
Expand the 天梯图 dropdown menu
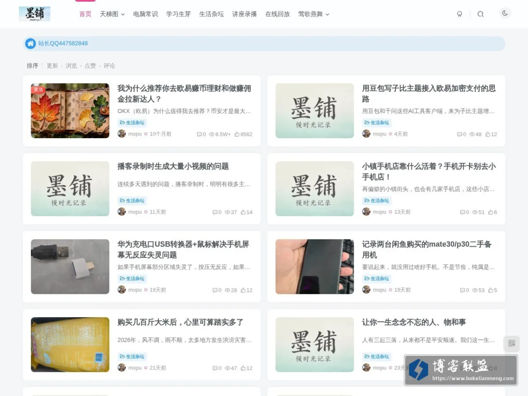coord(112,14)
